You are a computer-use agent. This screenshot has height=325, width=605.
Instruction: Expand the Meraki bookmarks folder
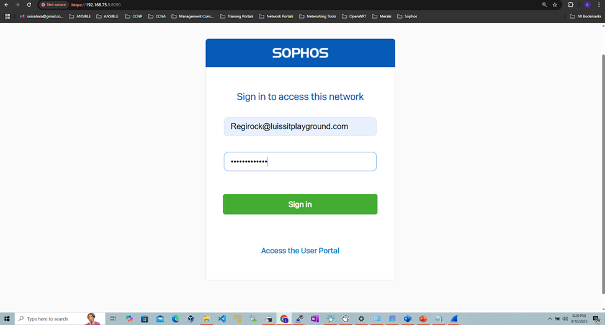(382, 16)
